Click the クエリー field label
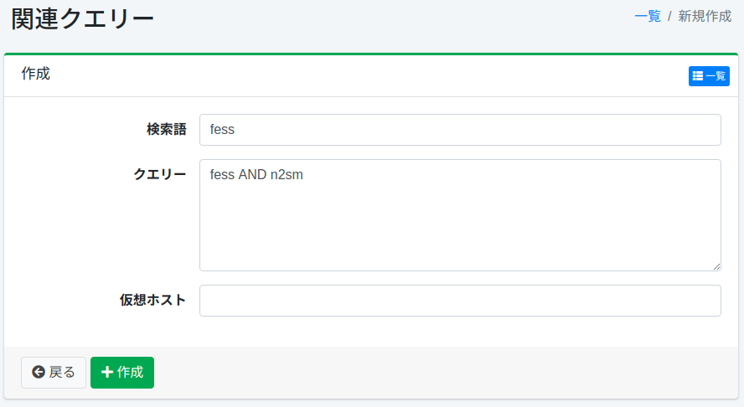 click(160, 174)
